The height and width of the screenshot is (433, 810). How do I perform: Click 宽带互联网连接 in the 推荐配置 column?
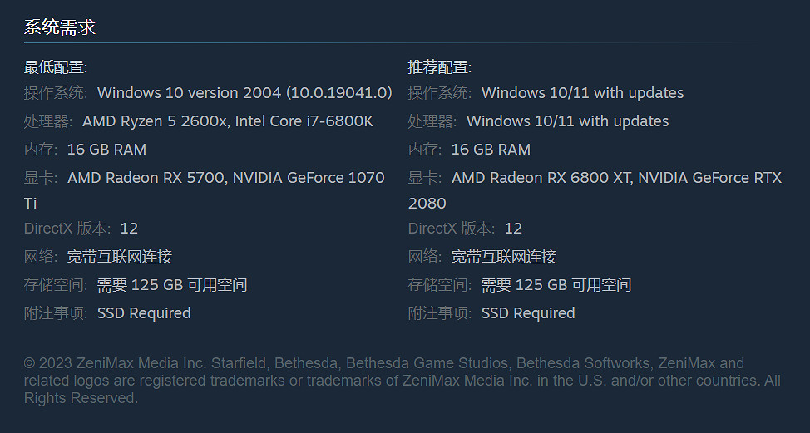504,257
